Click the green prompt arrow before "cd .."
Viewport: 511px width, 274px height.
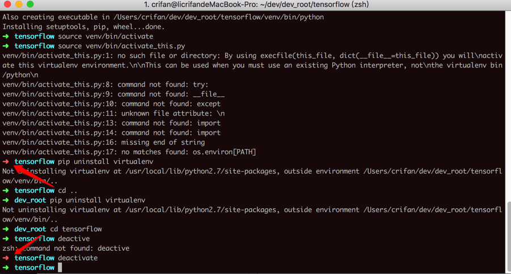point(6,191)
